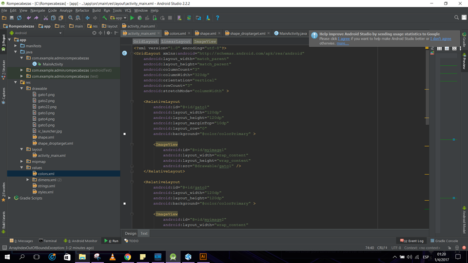Click the Open folder toolbar icon
468x263 pixels.
click(4, 18)
